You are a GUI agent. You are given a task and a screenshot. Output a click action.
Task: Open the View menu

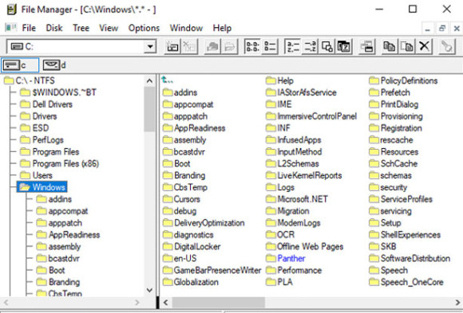coord(109,28)
